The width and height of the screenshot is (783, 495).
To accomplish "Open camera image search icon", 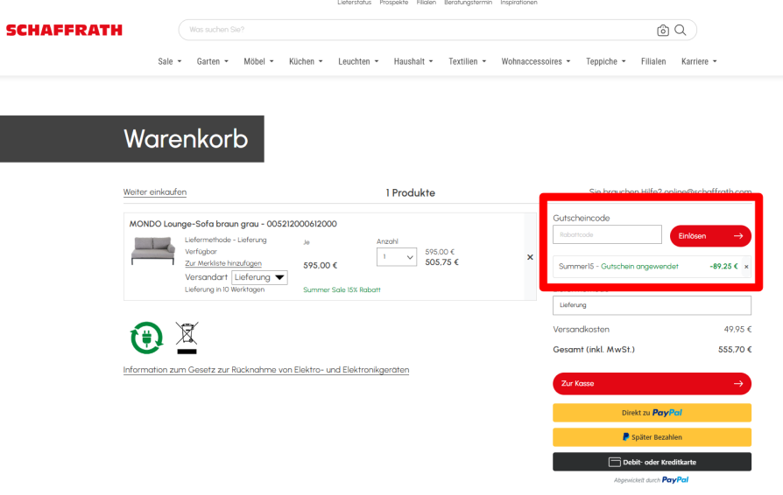I will 663,31.
